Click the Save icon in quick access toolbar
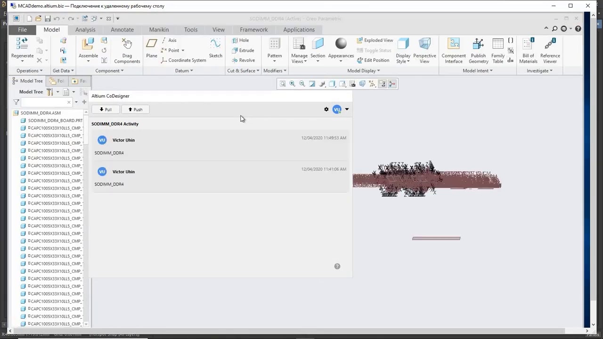The image size is (603, 339). point(48,18)
